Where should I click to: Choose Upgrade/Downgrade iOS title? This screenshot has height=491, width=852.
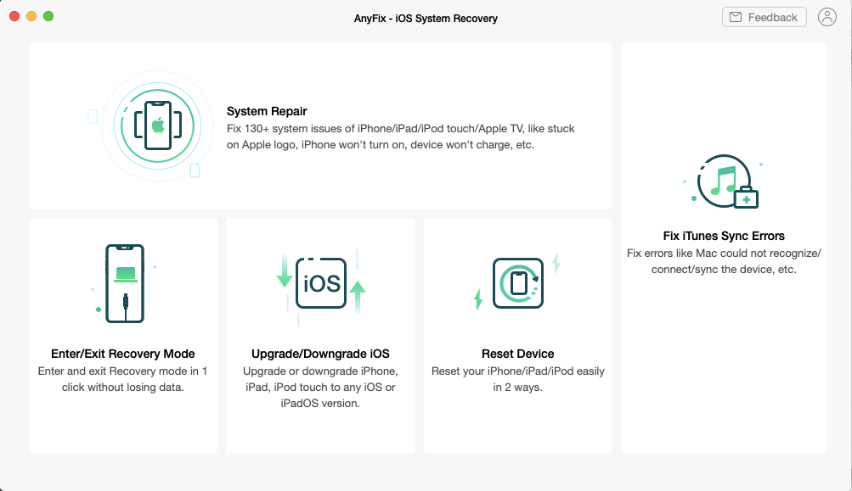click(320, 354)
